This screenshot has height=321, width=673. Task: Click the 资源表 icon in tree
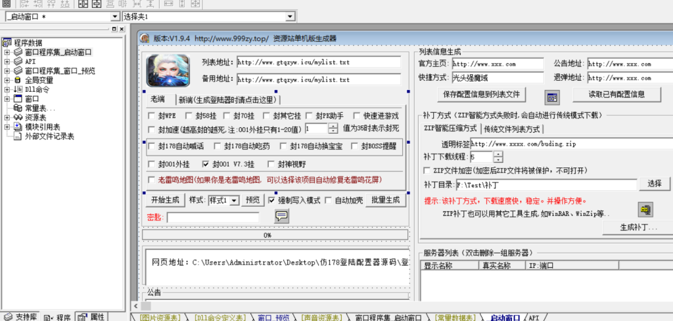coord(18,118)
